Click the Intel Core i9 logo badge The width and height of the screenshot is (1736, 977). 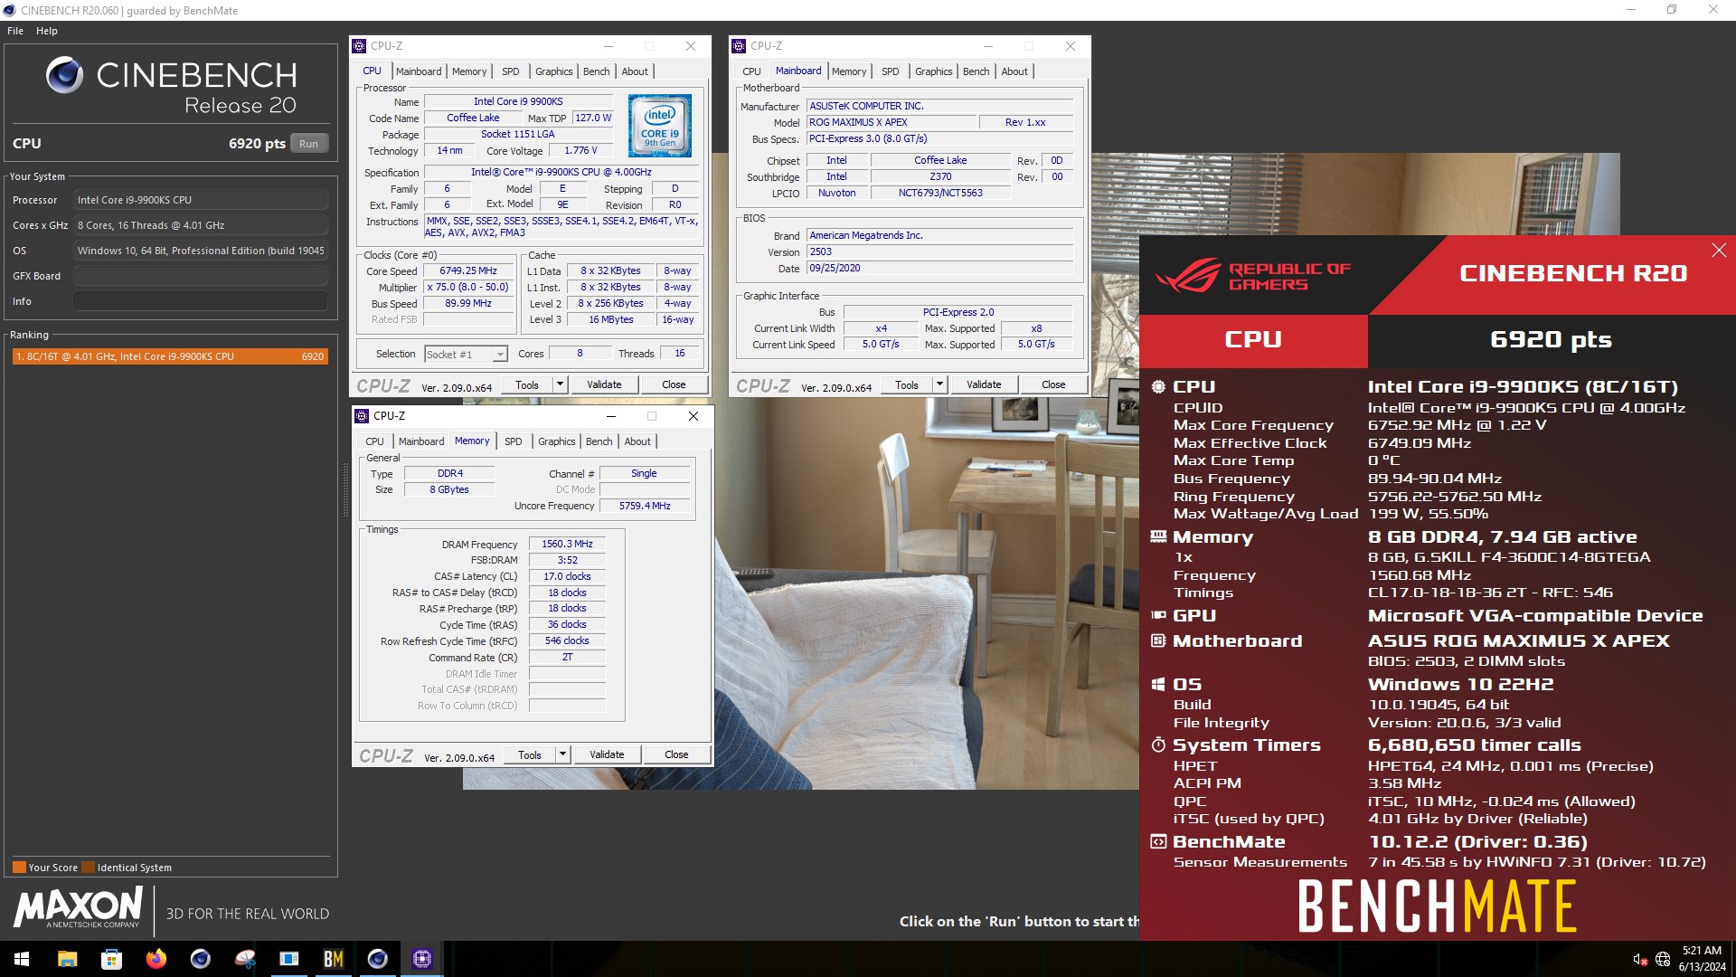(x=659, y=127)
